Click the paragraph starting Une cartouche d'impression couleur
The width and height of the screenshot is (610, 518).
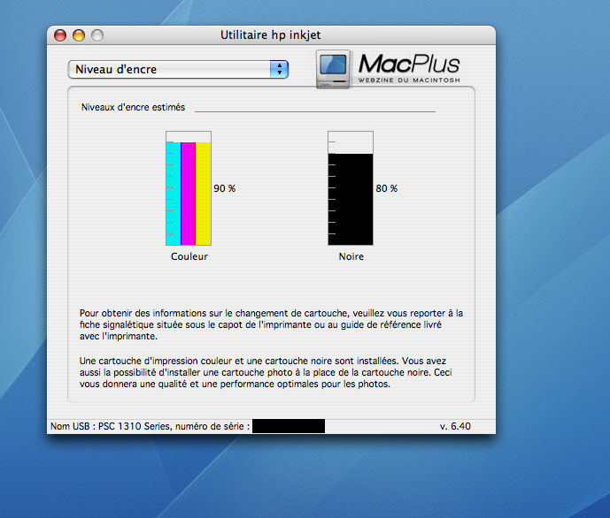pos(266,372)
